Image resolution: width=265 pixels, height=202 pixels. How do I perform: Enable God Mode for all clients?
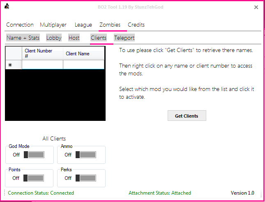(x=34, y=155)
